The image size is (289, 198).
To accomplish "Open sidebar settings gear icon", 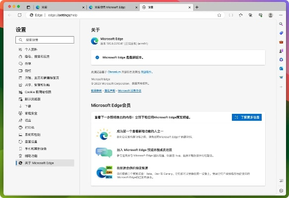I will click(281, 191).
